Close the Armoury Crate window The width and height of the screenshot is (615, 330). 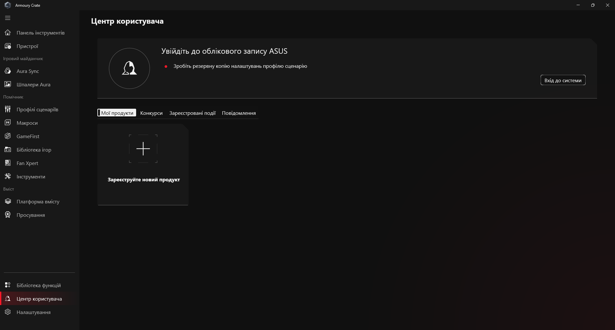point(608,5)
